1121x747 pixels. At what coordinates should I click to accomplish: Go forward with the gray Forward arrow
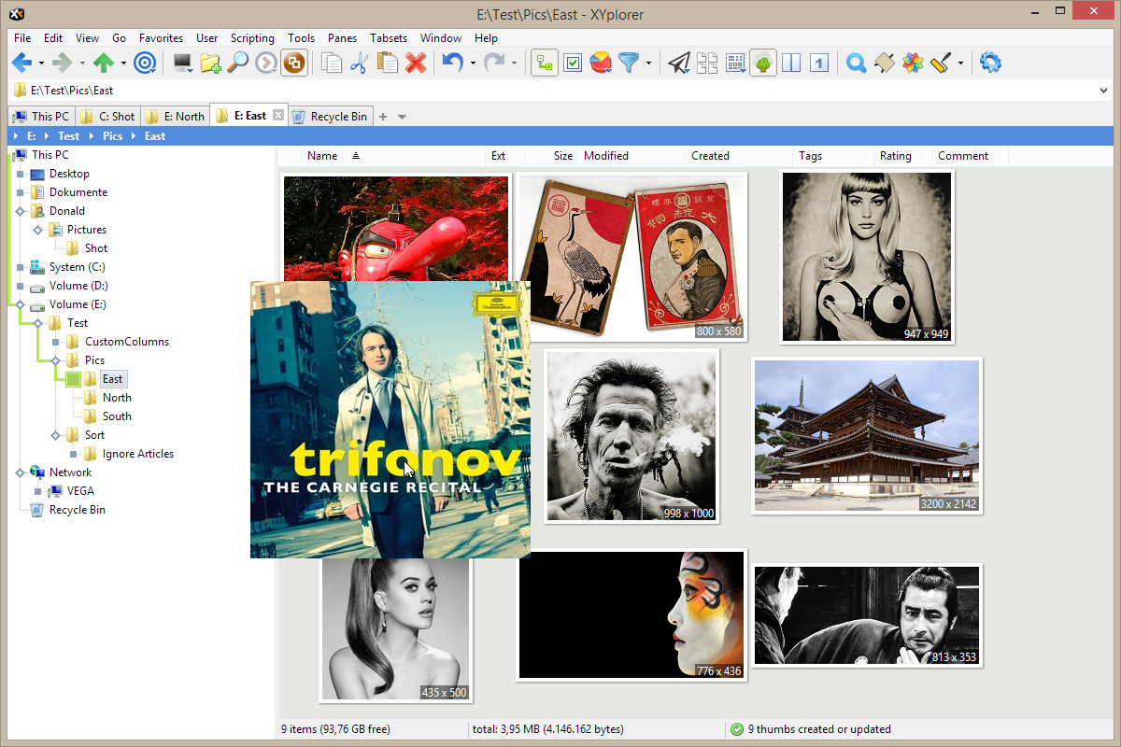point(62,63)
